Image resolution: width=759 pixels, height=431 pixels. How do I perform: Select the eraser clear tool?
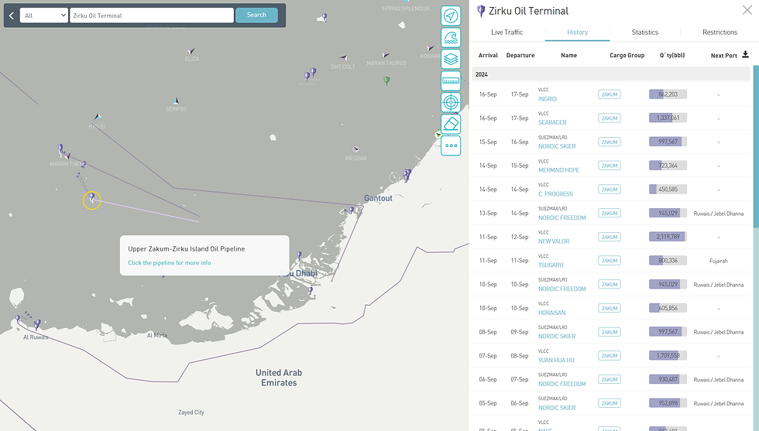pos(451,124)
